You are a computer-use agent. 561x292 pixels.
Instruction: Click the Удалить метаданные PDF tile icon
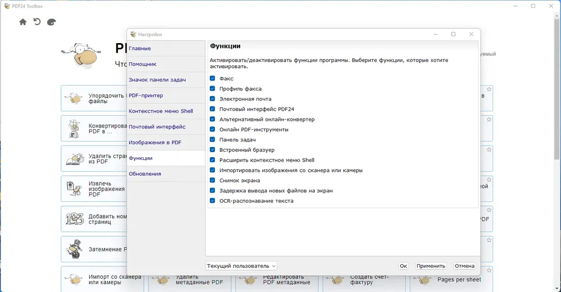click(x=162, y=280)
